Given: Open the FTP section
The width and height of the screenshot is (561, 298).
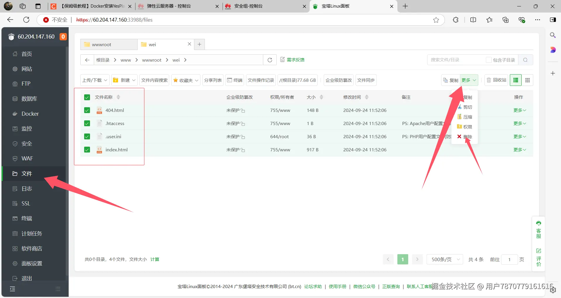Looking at the screenshot, I should pyautogui.click(x=26, y=84).
